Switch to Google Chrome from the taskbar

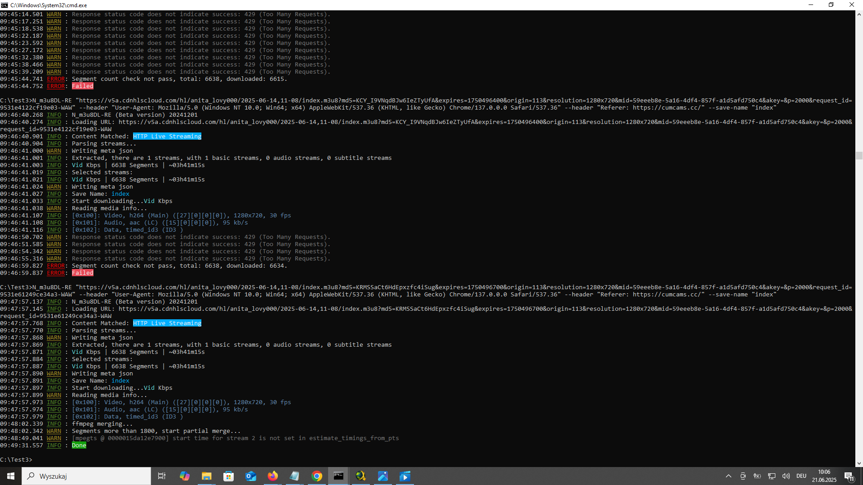317,476
